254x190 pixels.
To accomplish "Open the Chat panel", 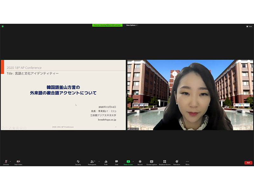I will 117,162.
